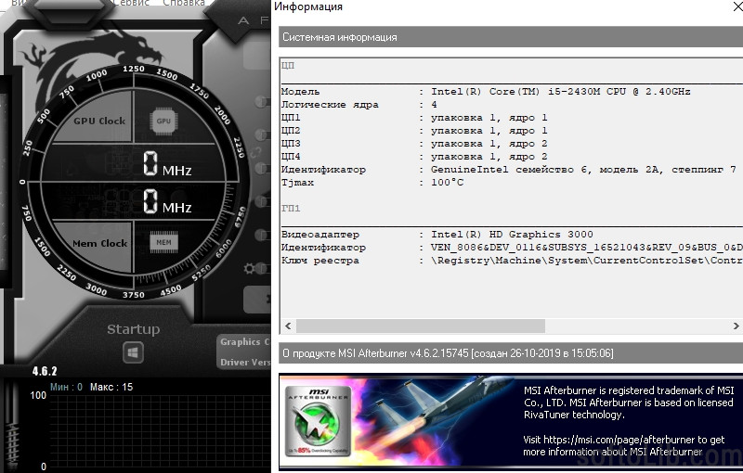Click the Ключ реестра registry path row
This screenshot has height=473, width=743.
click(x=512, y=260)
